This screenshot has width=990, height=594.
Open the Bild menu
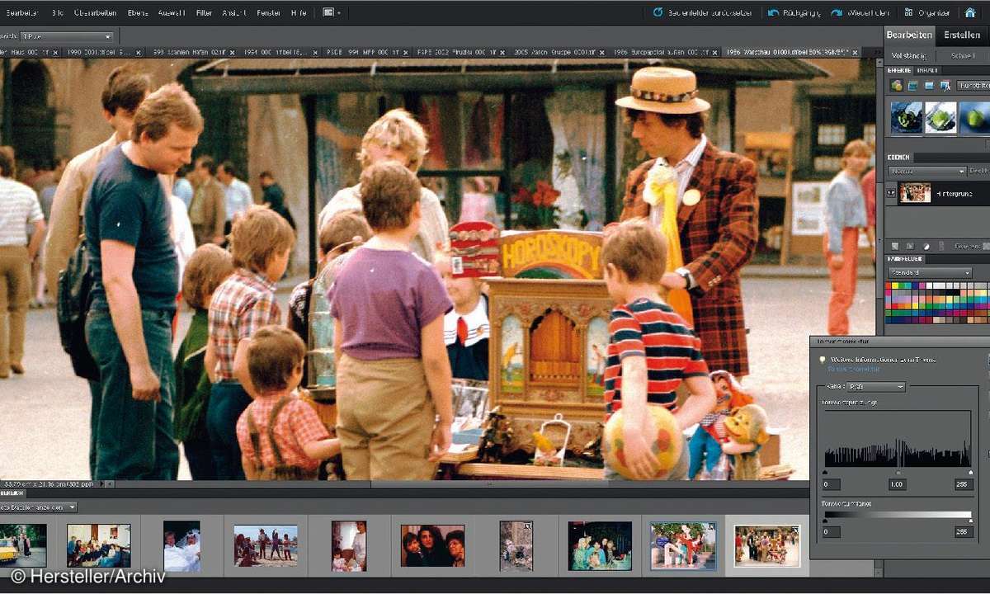click(57, 12)
